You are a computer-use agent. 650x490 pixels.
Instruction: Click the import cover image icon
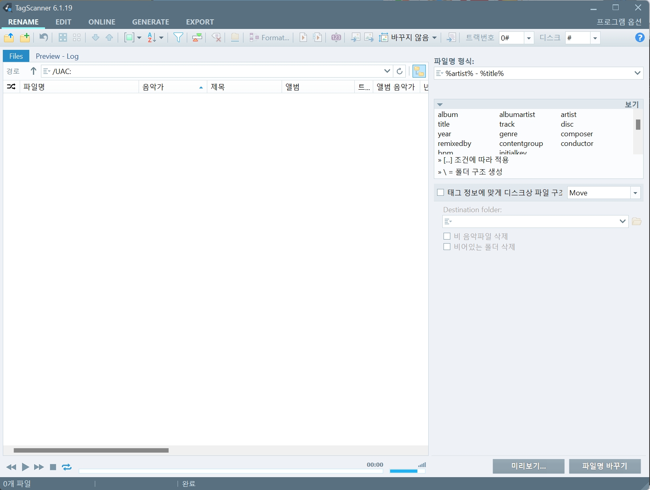[x=355, y=38]
